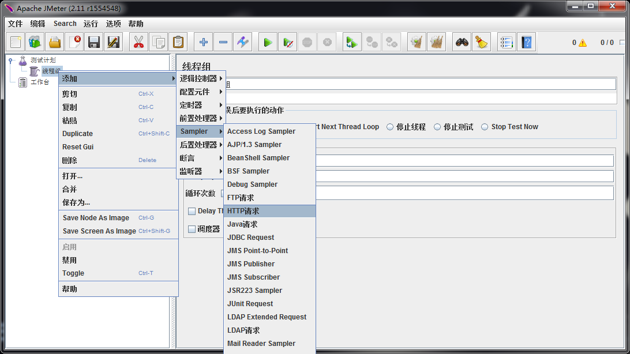
Task: Open the Search menu
Action: [x=65, y=24]
